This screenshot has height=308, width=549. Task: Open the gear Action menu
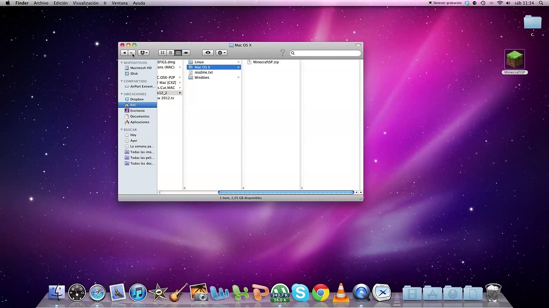[221, 53]
